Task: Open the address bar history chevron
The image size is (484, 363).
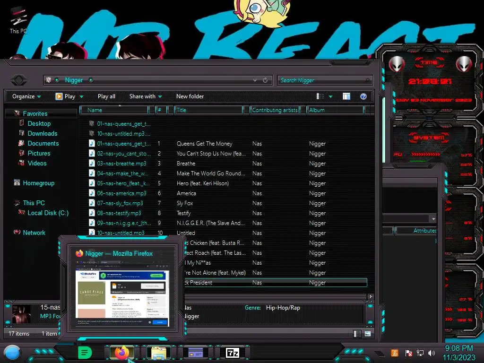Action: [x=255, y=80]
